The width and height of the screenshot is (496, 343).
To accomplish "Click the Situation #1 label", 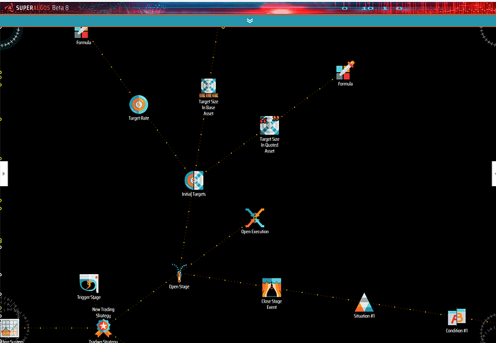I will coord(364,316).
